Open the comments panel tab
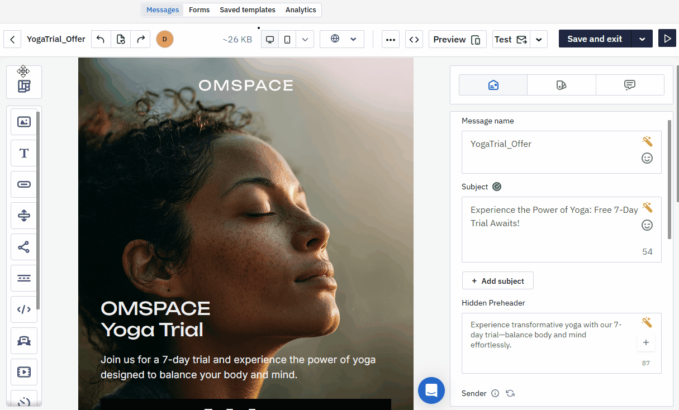Viewport: 679px width, 410px height. pyautogui.click(x=630, y=85)
